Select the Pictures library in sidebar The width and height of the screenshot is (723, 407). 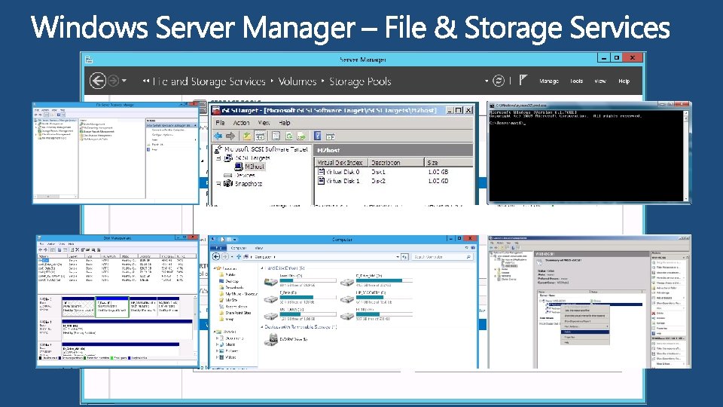(x=232, y=351)
